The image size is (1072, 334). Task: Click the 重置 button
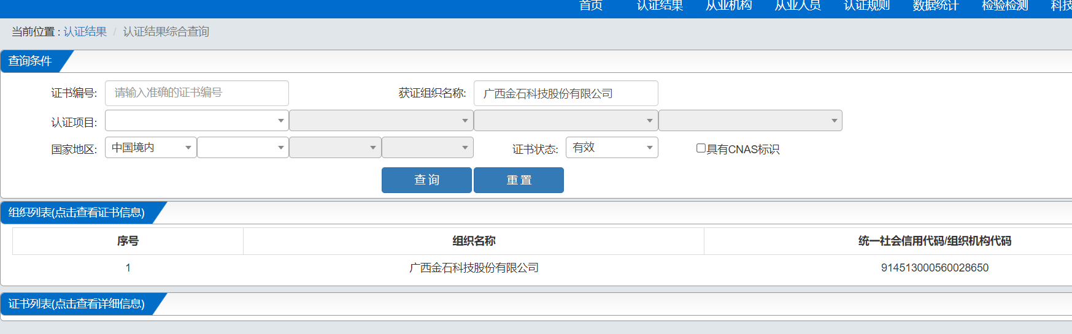(519, 180)
